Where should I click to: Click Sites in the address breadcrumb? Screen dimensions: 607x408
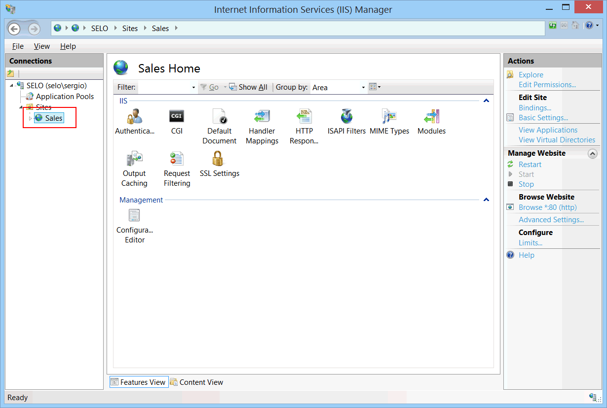[x=130, y=29]
